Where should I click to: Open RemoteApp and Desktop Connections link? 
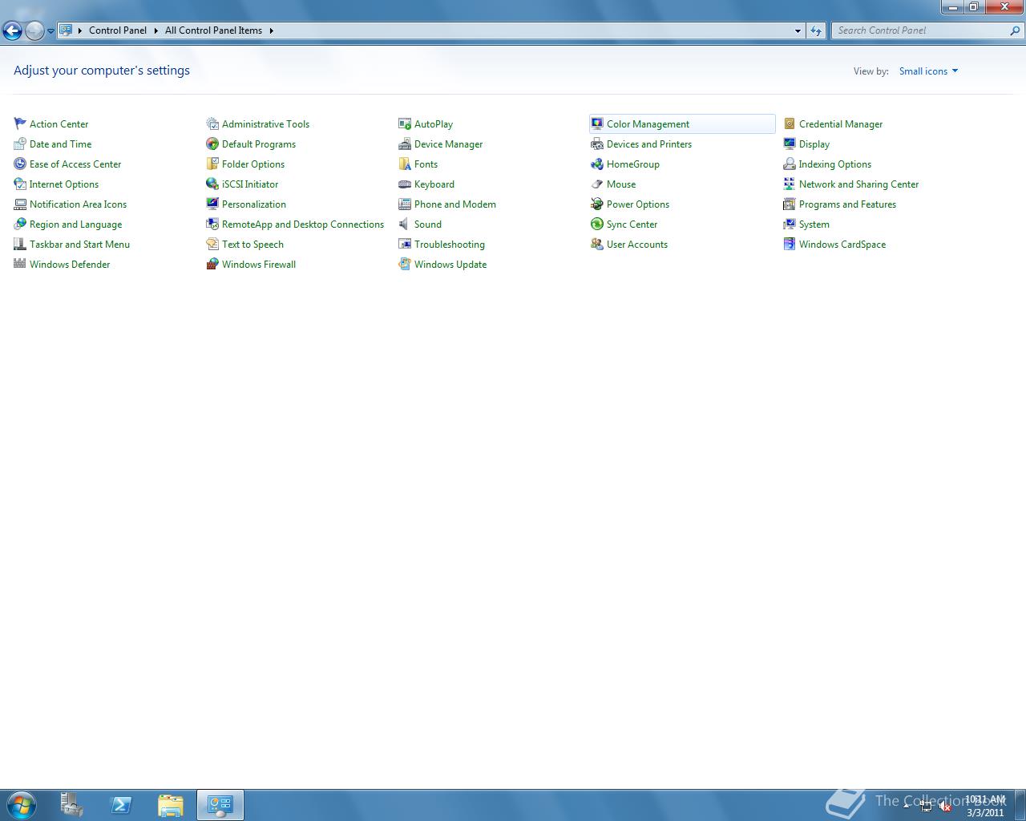pyautogui.click(x=303, y=224)
